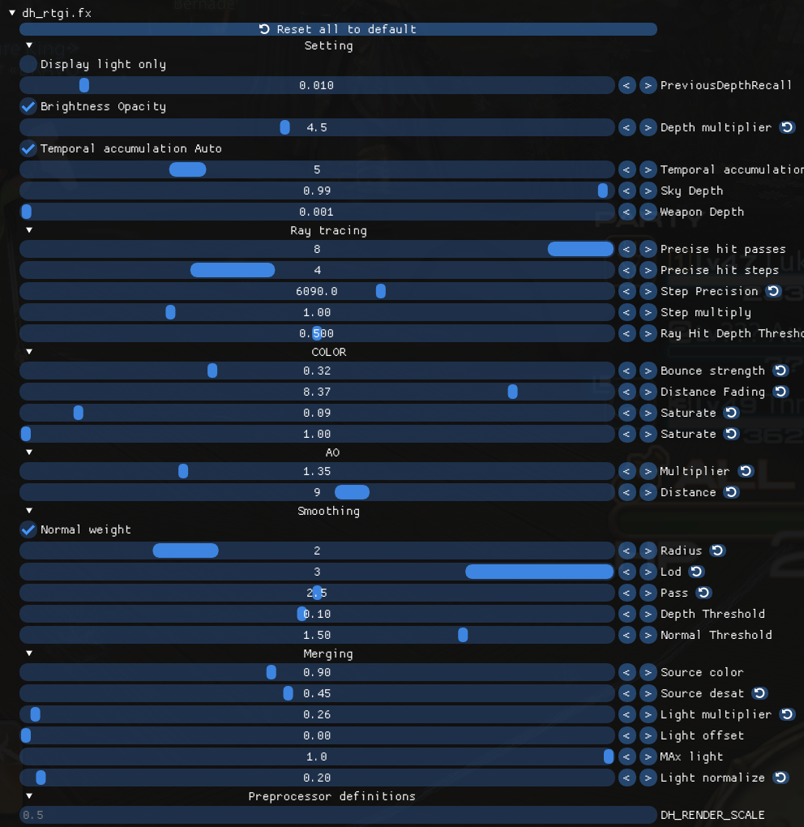Reset Distance Fading to default
Screen dimensions: 804x827
[x=780, y=392]
